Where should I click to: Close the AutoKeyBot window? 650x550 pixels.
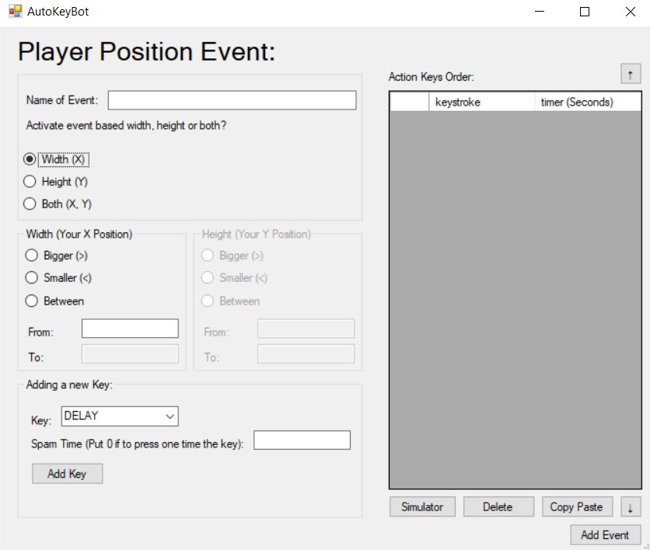[630, 12]
